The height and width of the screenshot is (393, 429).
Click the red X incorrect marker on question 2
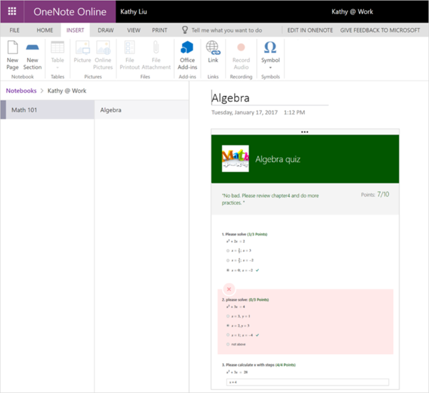click(229, 289)
